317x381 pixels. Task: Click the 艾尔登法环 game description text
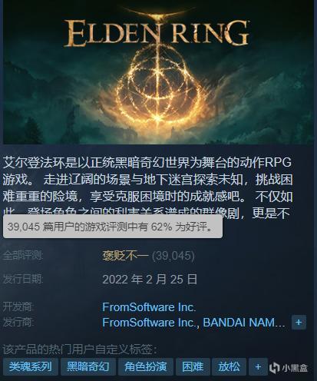[x=147, y=187]
